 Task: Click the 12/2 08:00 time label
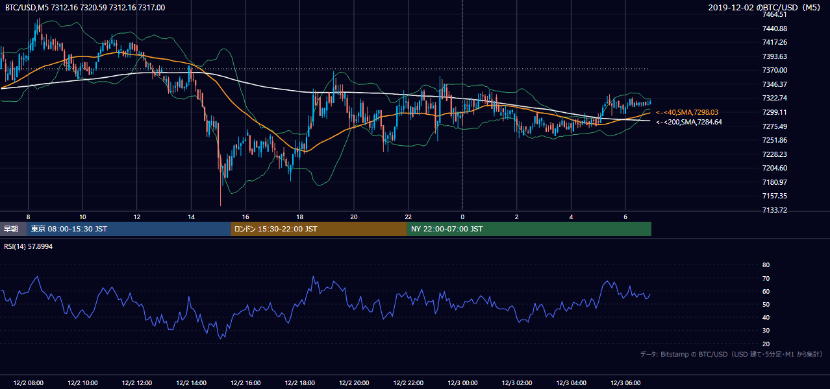pos(28,383)
